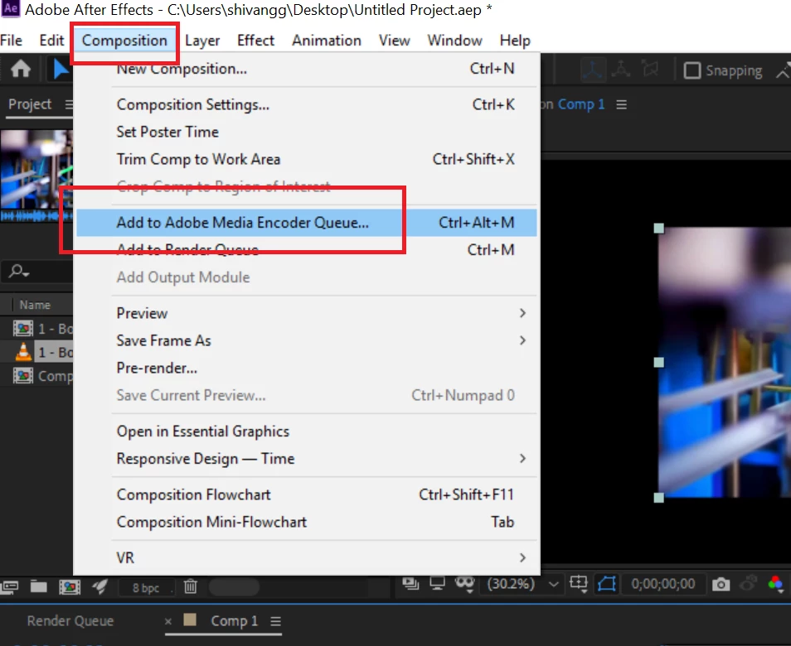The width and height of the screenshot is (791, 646).
Task: Open the View menu
Action: tap(394, 41)
